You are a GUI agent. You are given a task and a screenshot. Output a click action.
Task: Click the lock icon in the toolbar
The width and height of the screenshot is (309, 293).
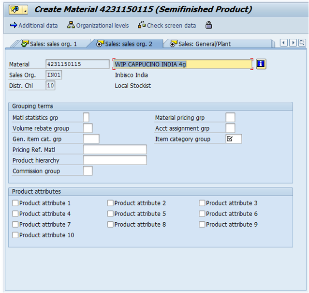coord(208,25)
